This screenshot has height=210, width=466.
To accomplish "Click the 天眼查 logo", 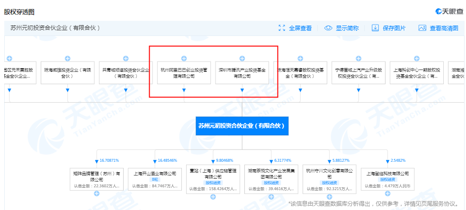I will (449, 11).
